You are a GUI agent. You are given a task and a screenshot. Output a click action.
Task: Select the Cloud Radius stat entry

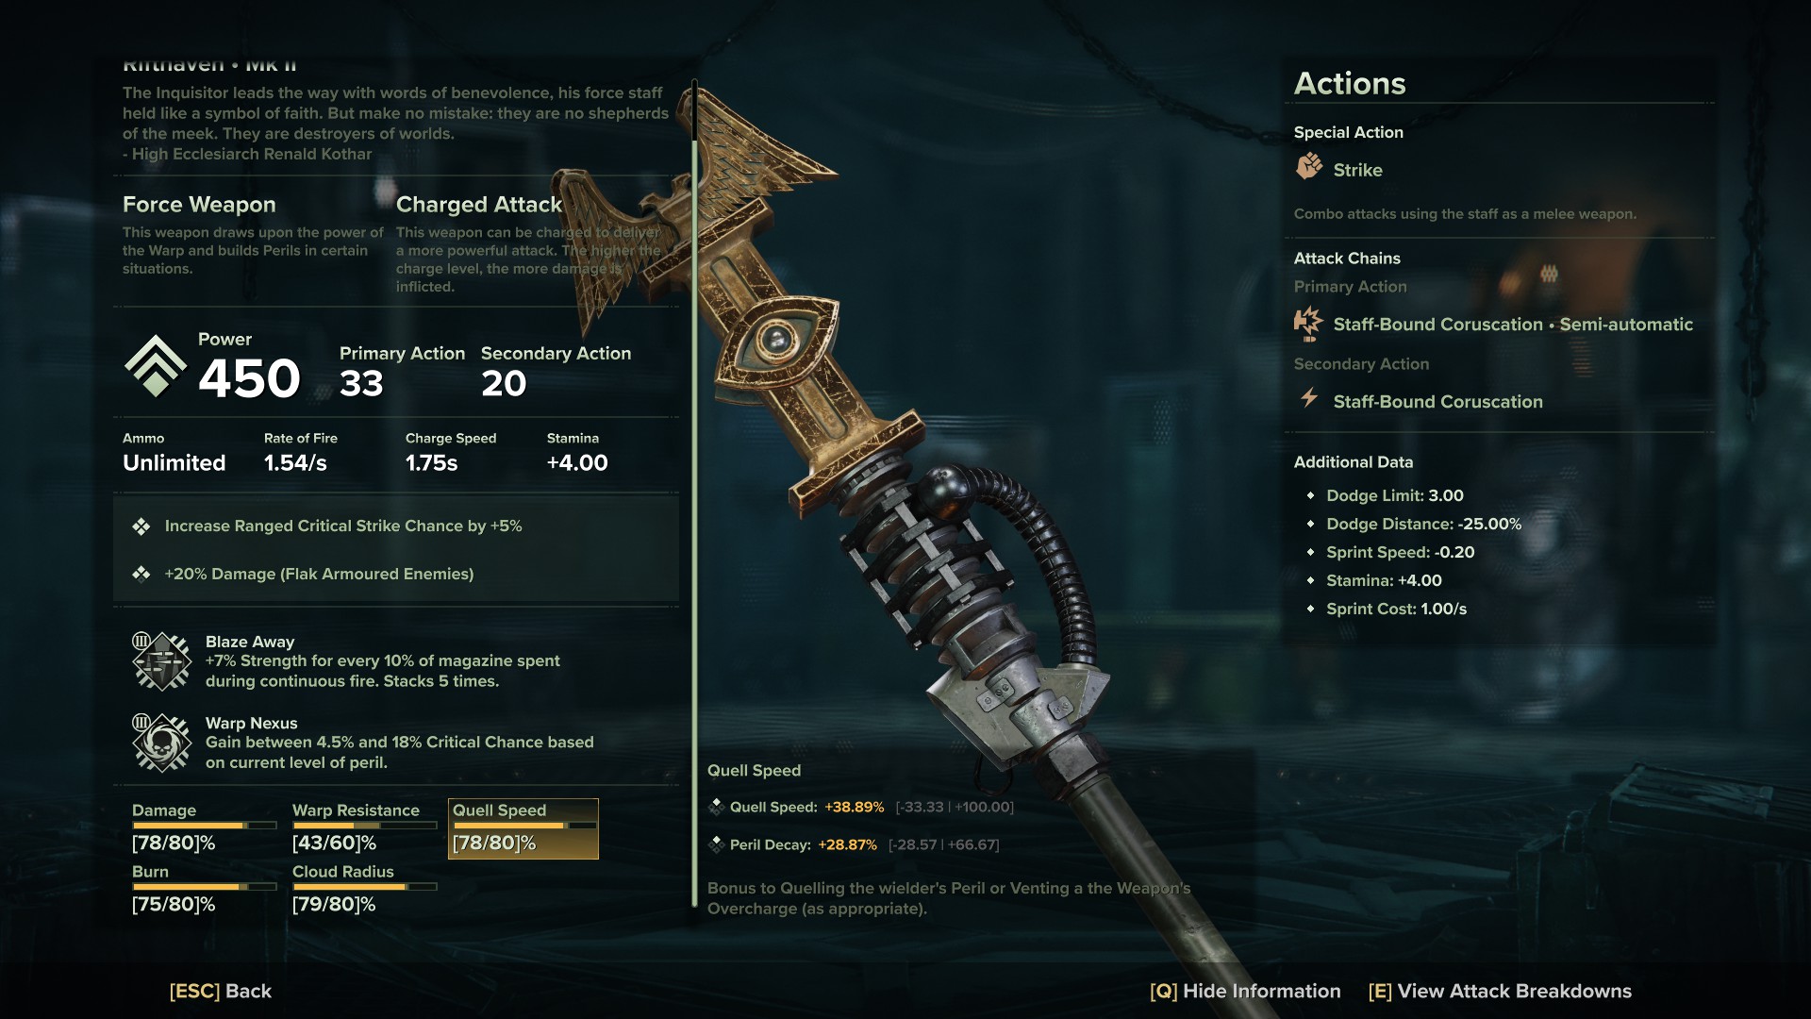click(364, 888)
